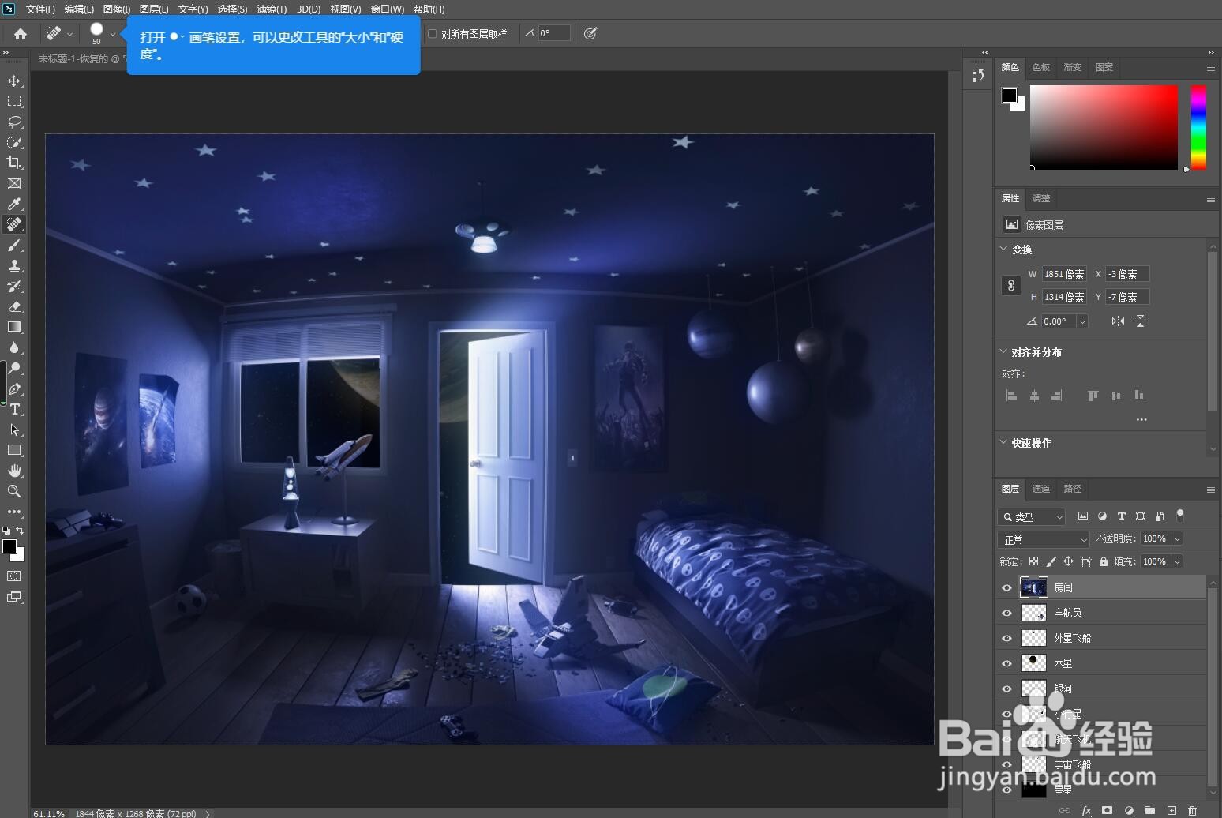Open the layer filter 类型 dropdown

(x=1032, y=516)
